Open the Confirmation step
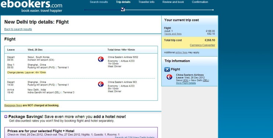The width and height of the screenshot is (273, 138). (x=200, y=2)
